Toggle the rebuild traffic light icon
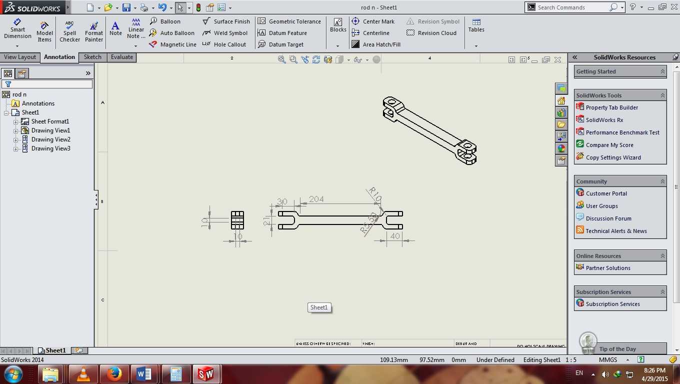Image resolution: width=680 pixels, height=384 pixels. [198, 7]
